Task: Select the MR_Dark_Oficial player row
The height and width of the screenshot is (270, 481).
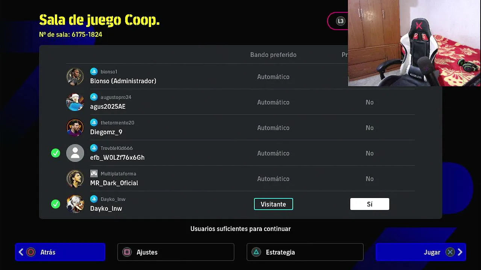Action: click(240, 178)
